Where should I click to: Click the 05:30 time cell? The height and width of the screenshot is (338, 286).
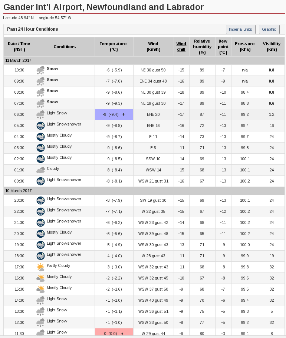coord(19,126)
